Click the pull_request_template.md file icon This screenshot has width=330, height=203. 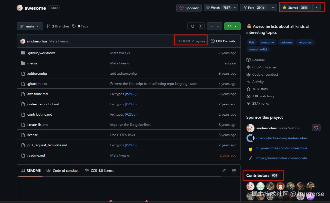click(23, 145)
